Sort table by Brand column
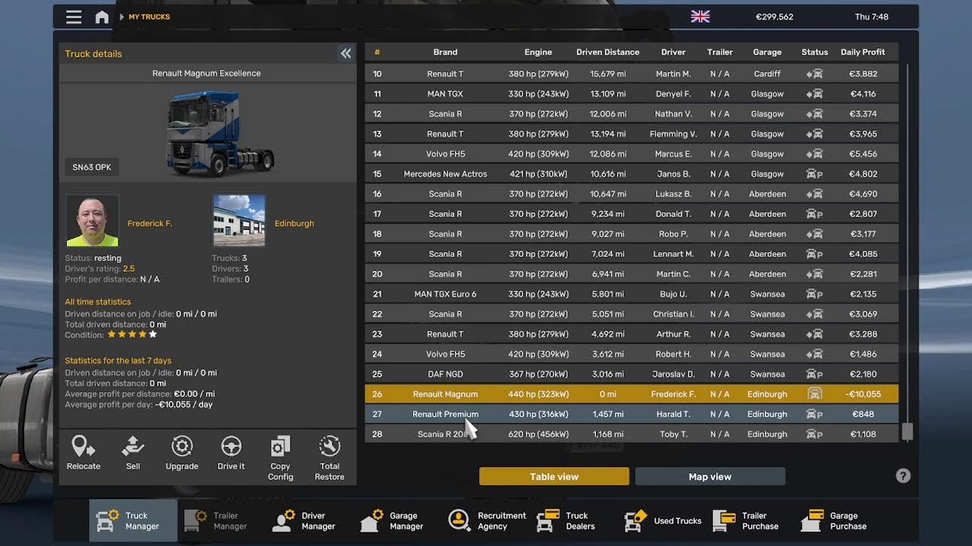Viewport: 972px width, 546px height. tap(445, 52)
